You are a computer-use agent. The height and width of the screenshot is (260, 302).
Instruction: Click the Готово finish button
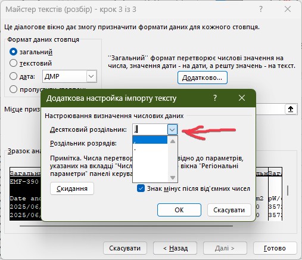(x=275, y=248)
